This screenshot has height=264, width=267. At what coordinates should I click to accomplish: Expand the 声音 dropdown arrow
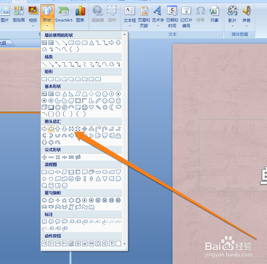click(246, 26)
